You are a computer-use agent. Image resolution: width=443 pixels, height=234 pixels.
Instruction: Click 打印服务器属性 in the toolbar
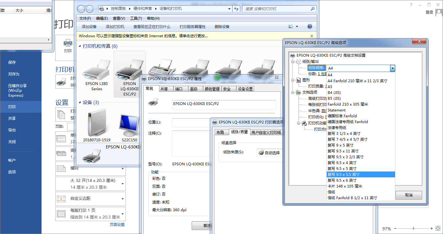[193, 27]
